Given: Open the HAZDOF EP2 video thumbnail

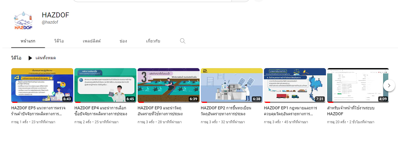Looking at the screenshot, I should click(x=232, y=85).
